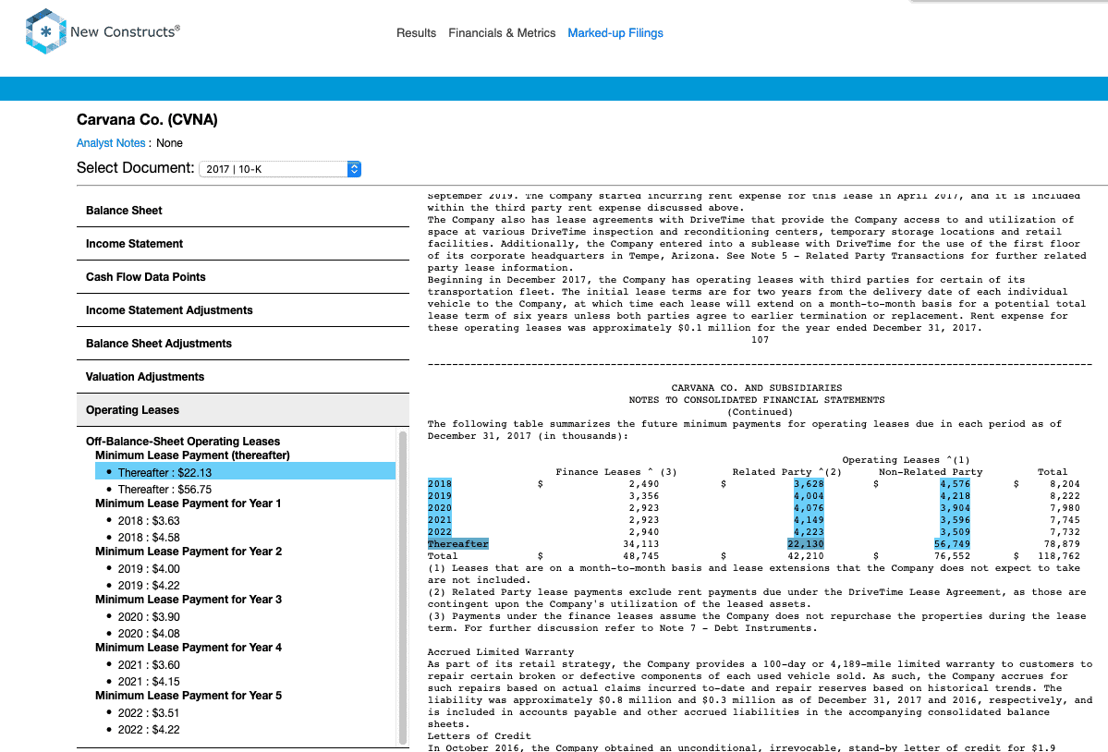Click highlighted 4,004 value for 2019

click(x=810, y=496)
